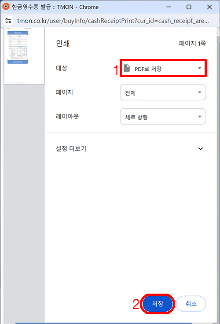Click the tmon.co.kr URL in address bar
This screenshot has height=324, width=220.
113,21
